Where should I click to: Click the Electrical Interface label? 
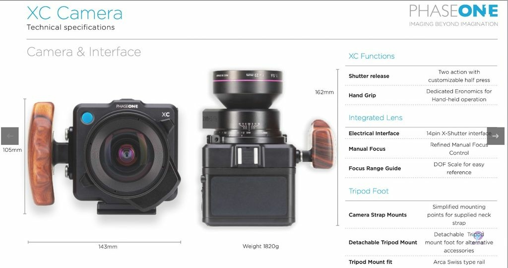point(374,133)
